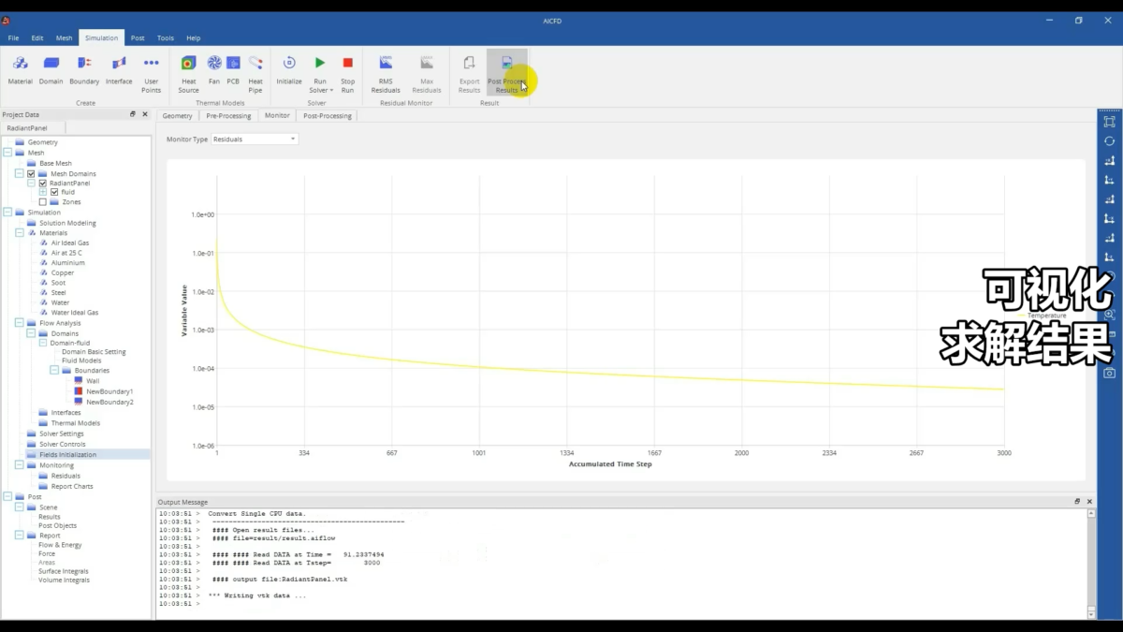Select Surface Integrals in Report

click(64, 570)
